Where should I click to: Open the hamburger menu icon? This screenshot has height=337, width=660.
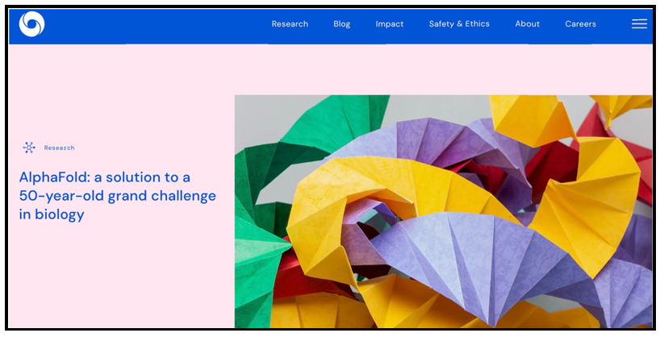point(639,24)
